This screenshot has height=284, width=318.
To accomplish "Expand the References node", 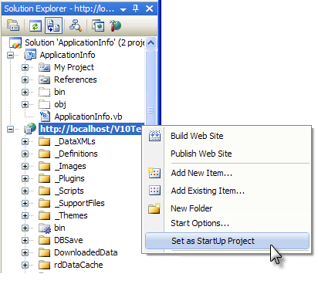I will [25, 79].
